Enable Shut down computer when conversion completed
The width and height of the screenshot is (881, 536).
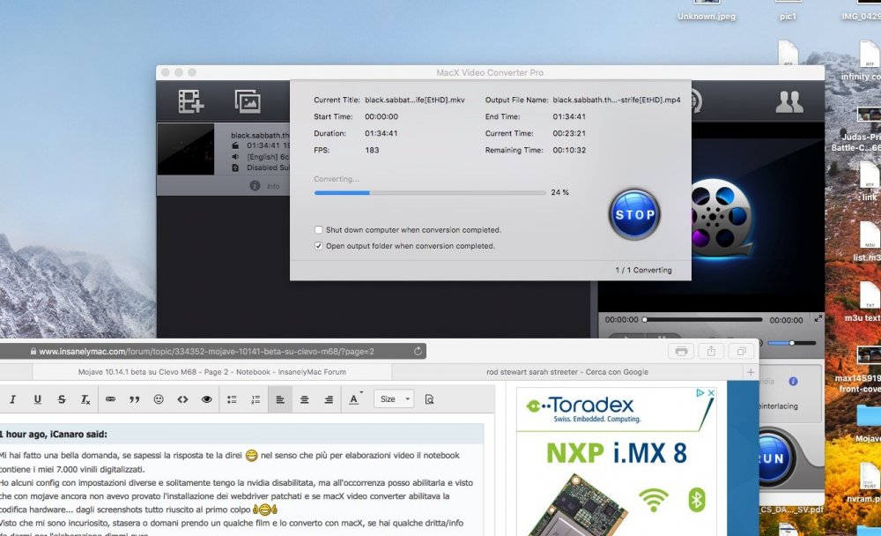[x=319, y=229]
